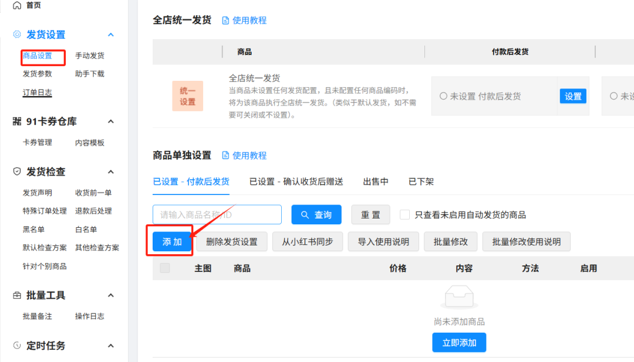Screen dimensions: 634x362
Task: Click 批量修改 button
Action: (x=450, y=242)
